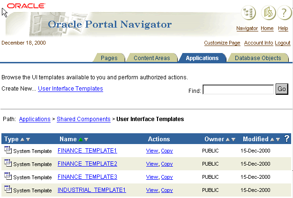Go to Shared Components in path
The height and width of the screenshot is (198, 293).
[83, 119]
